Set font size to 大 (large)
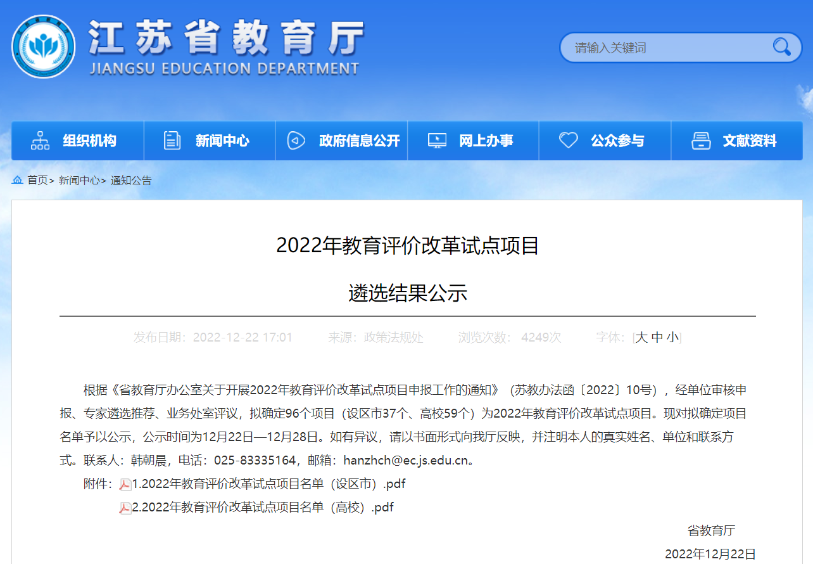Viewport: 813px width, 564px height. (x=641, y=338)
